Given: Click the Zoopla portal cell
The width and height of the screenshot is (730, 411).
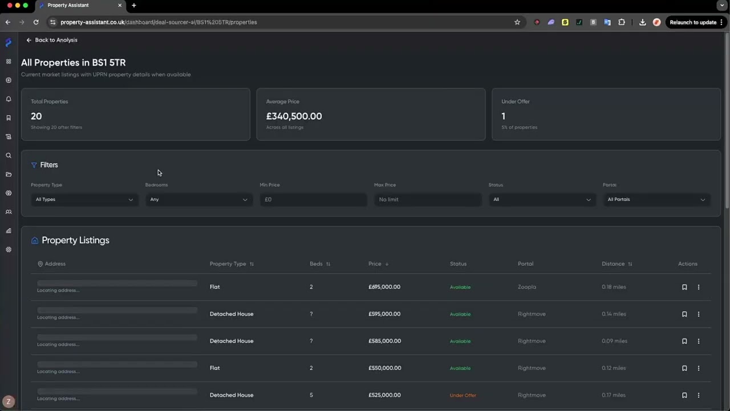Looking at the screenshot, I should tap(527, 287).
